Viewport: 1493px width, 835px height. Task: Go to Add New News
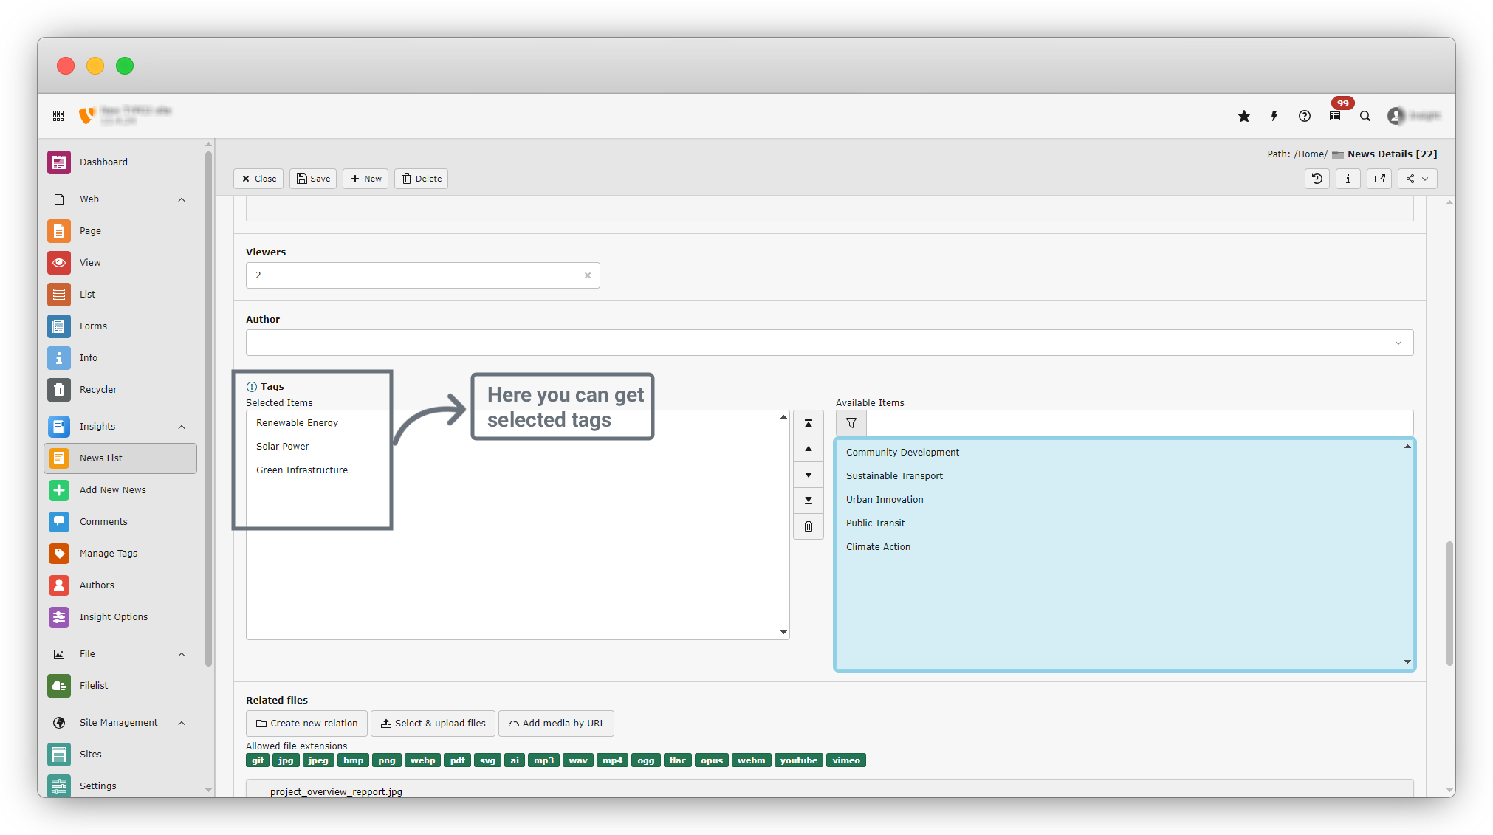(112, 489)
